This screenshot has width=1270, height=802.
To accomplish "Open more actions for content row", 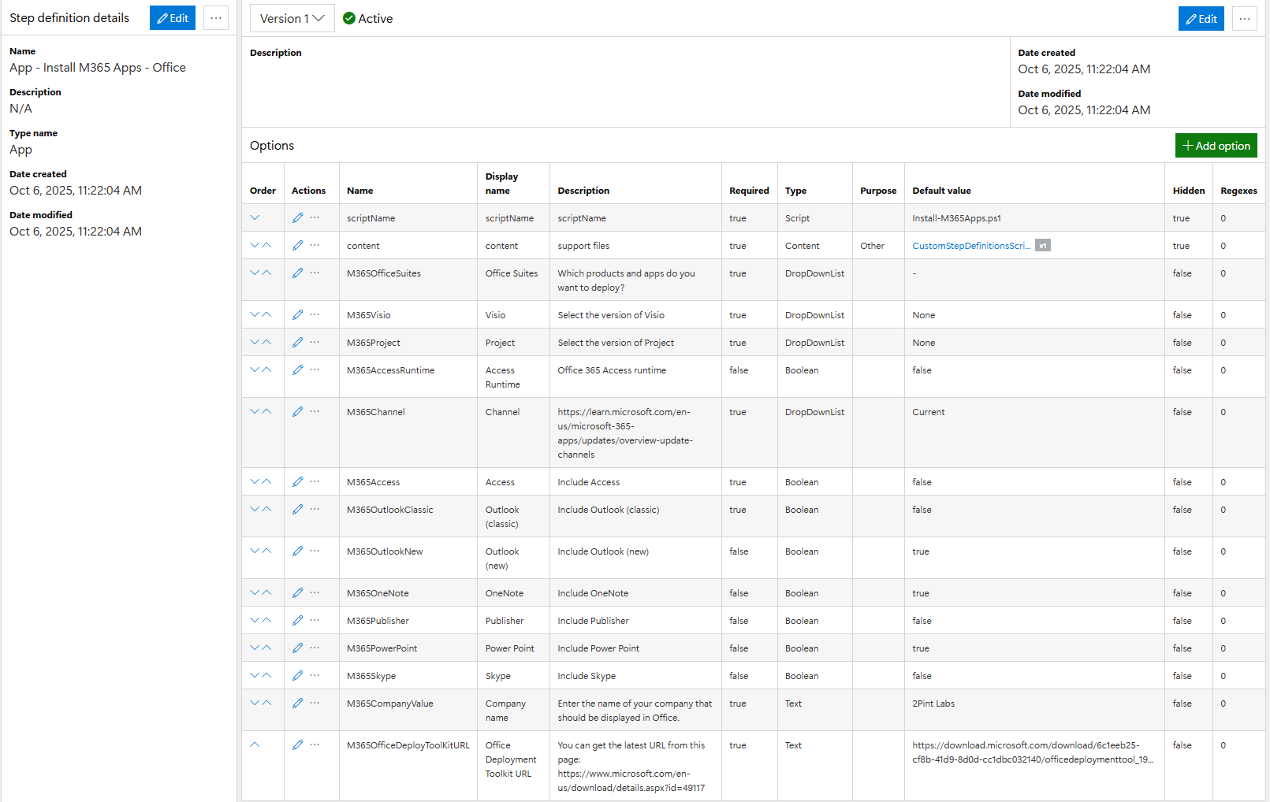I will tap(315, 245).
